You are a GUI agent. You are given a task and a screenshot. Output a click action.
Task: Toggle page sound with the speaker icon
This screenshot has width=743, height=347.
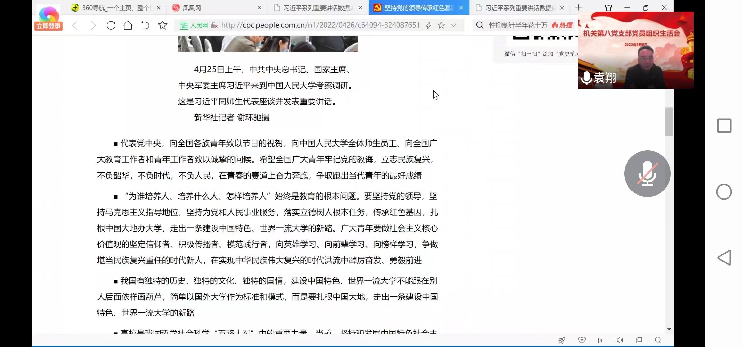click(619, 340)
